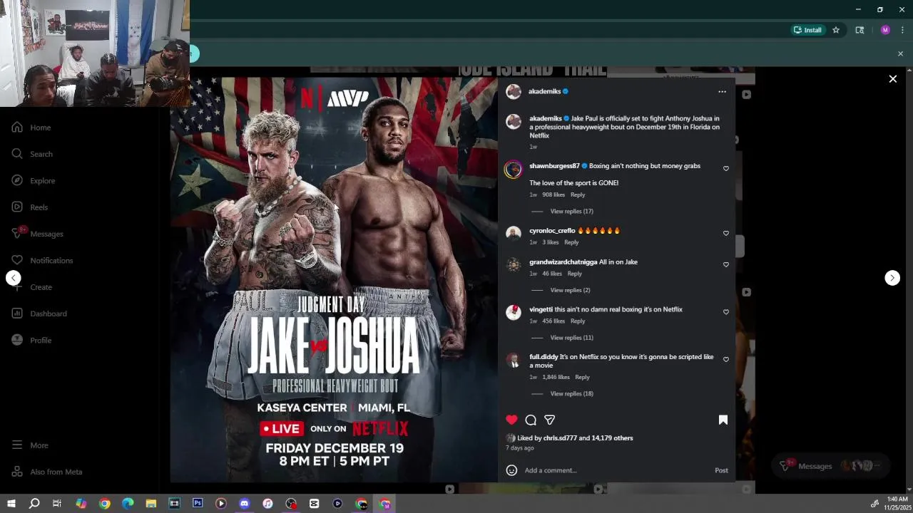The width and height of the screenshot is (913, 513).
Task: Close the post overlay
Action: coord(892,79)
